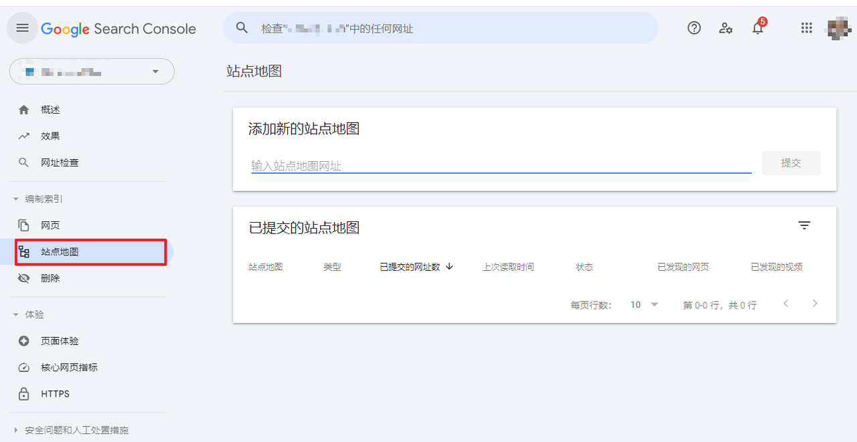The height and width of the screenshot is (442, 857).
Task: Open the hamburger main menu
Action: (23, 28)
